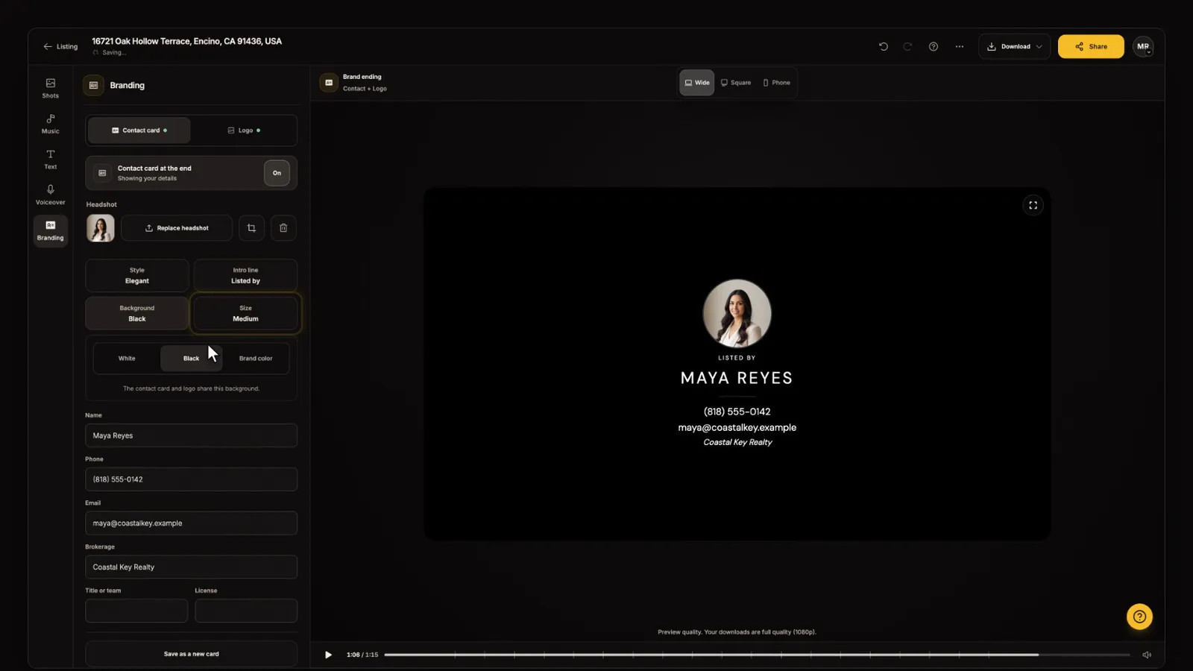Click the undo arrow icon
Screen dimensions: 1193x671
pos(884,46)
